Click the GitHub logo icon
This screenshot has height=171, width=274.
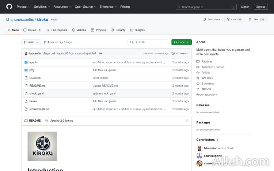(9, 7)
